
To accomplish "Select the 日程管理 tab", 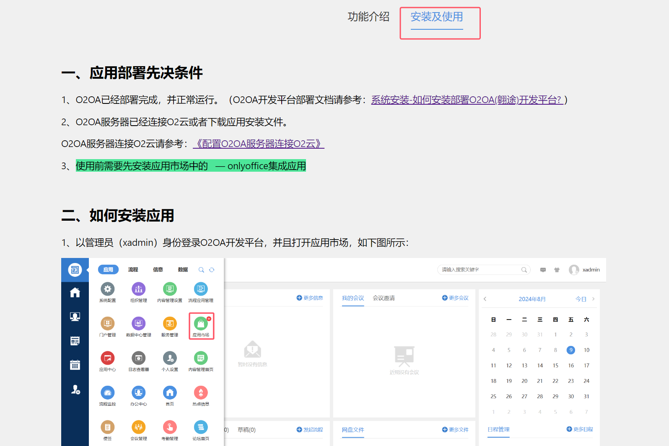I will coord(498,429).
